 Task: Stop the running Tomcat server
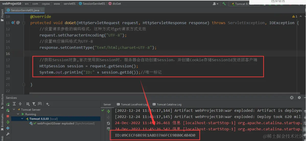tap(8, 116)
